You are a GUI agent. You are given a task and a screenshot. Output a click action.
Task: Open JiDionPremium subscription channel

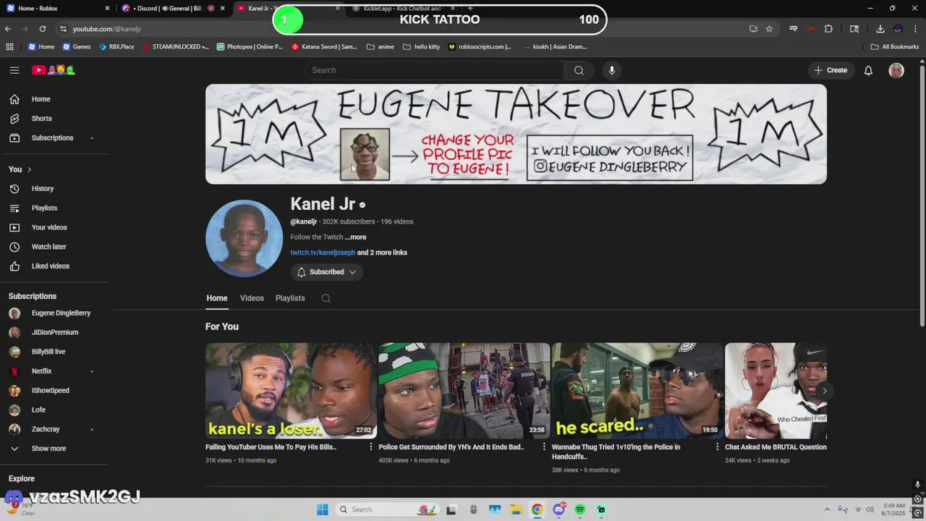(54, 333)
